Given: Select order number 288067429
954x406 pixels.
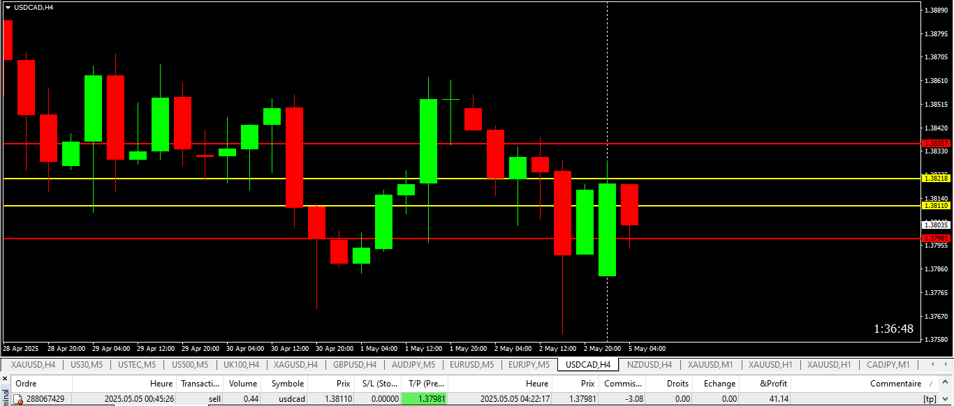Looking at the screenshot, I should 45,399.
